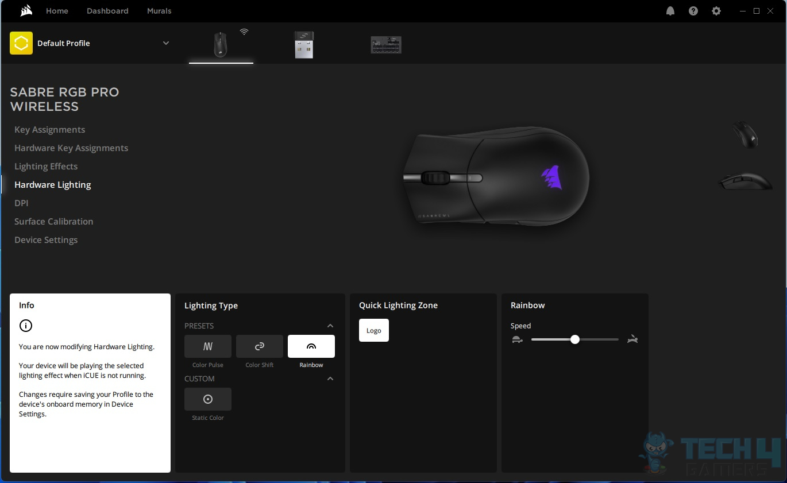Image resolution: width=787 pixels, height=483 pixels.
Task: Open the Dashboard tab
Action: pos(107,11)
